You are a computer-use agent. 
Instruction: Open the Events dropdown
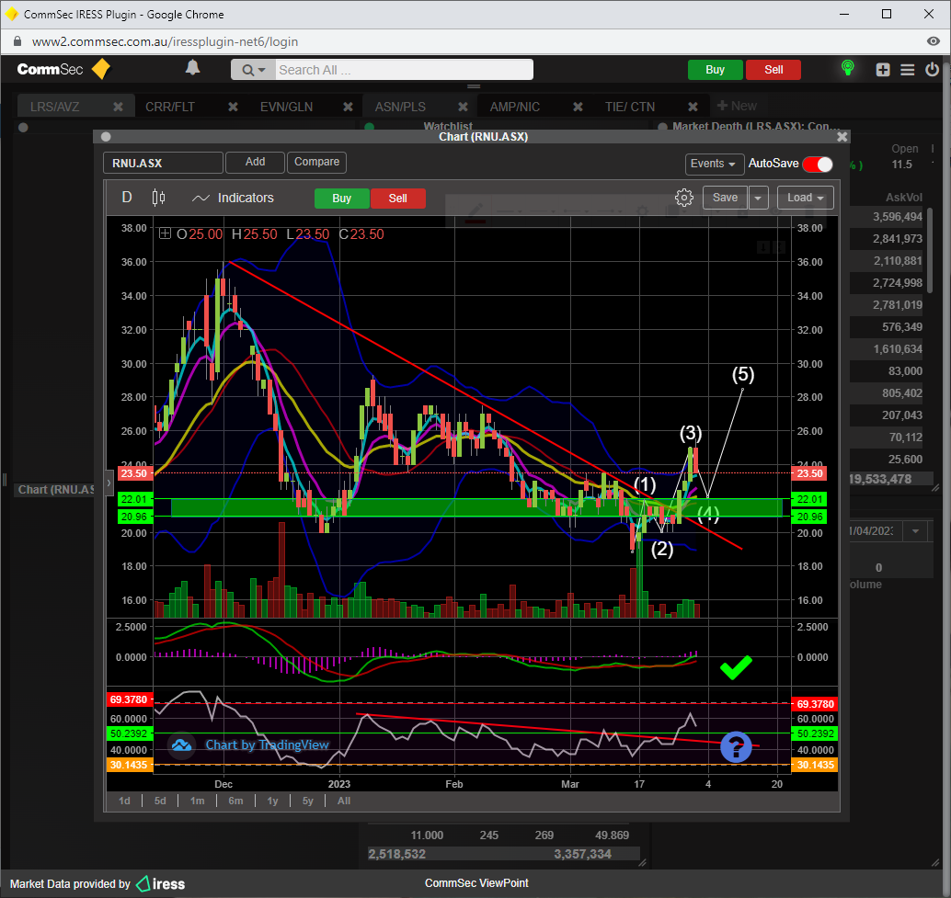point(714,164)
